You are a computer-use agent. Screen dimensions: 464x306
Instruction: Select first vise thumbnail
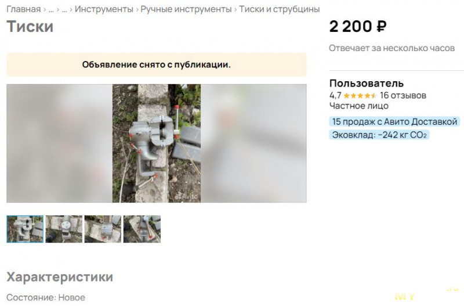pos(25,229)
